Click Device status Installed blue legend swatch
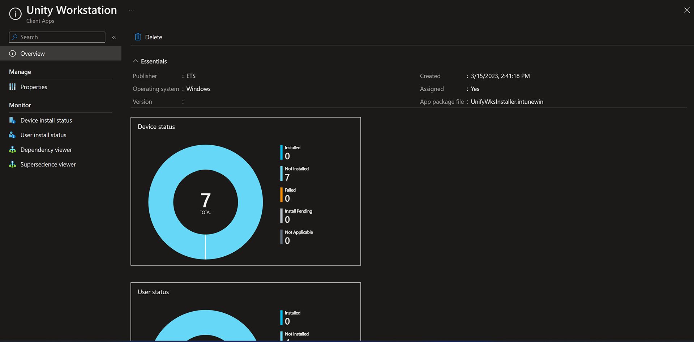This screenshot has height=342, width=694. tap(281, 152)
